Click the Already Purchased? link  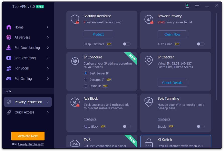point(30,144)
